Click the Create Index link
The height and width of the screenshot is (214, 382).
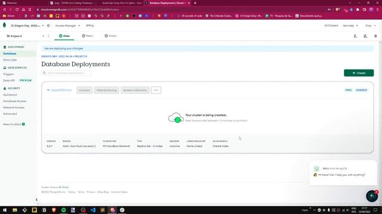click(220, 146)
